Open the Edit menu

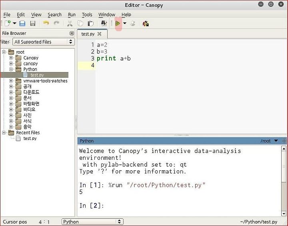coord(21,14)
